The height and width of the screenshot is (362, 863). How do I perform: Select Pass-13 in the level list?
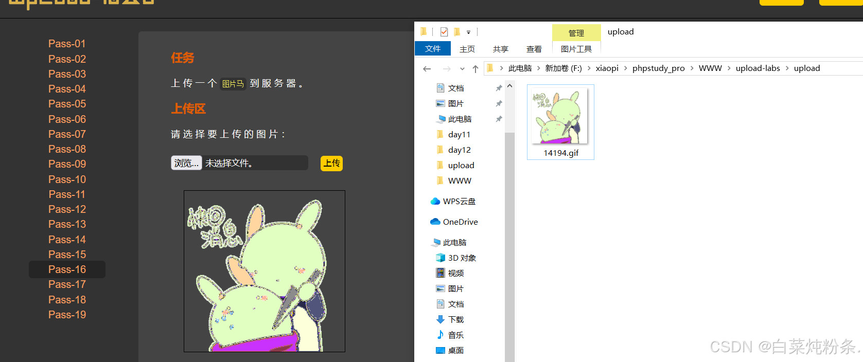(x=67, y=224)
